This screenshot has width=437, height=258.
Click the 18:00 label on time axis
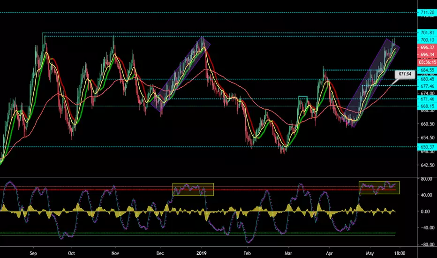[400, 253]
